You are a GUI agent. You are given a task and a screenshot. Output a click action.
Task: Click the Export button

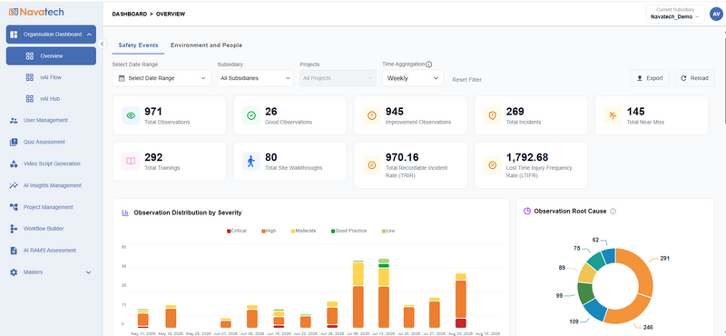pos(650,78)
